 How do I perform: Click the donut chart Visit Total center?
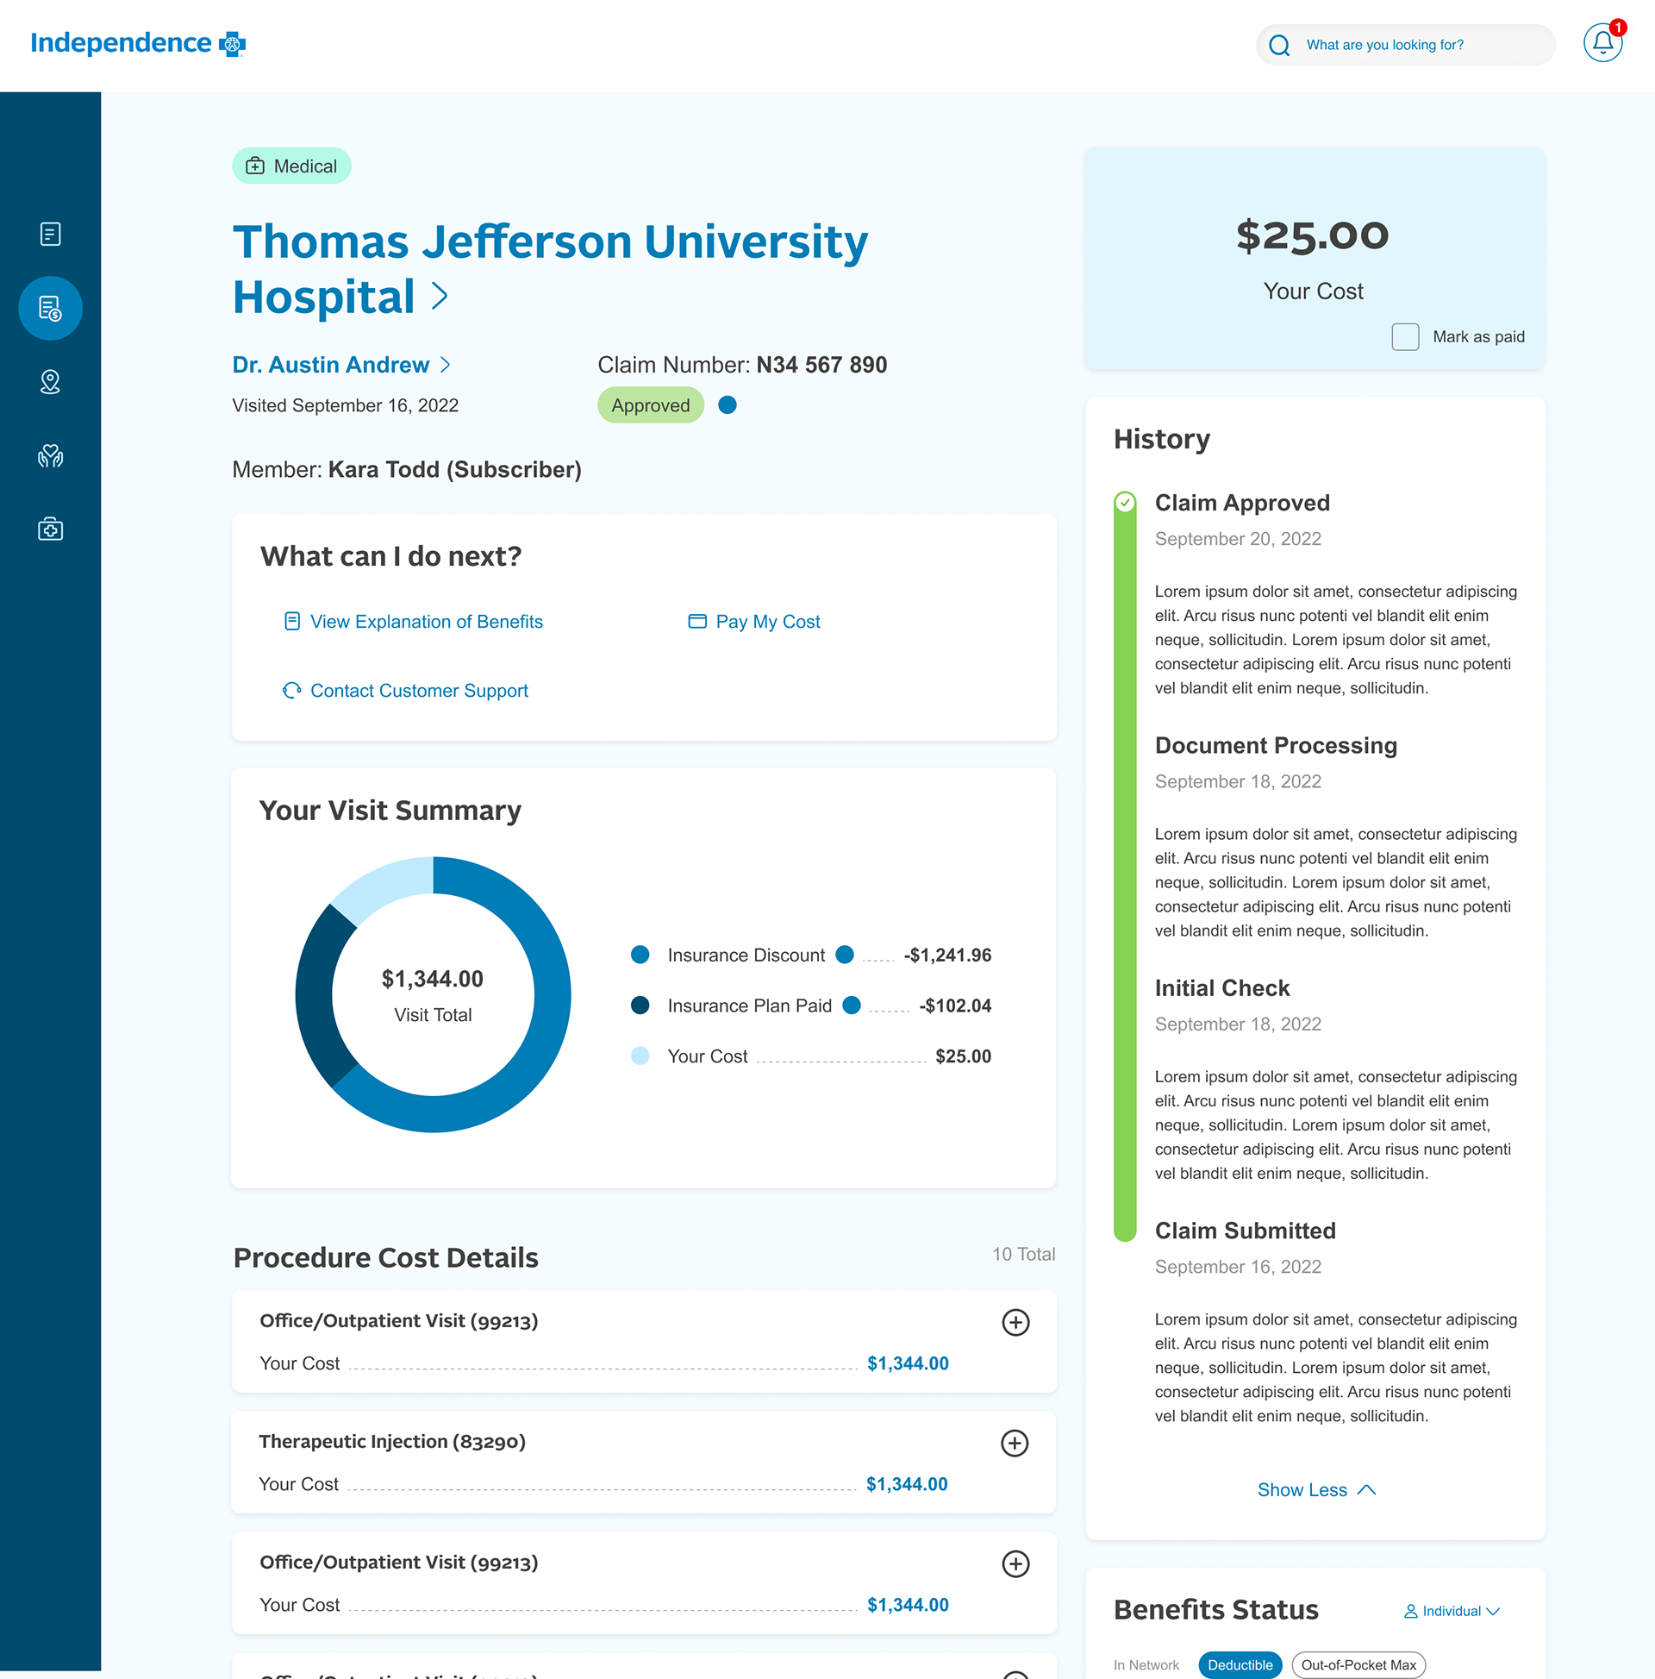pos(433,994)
